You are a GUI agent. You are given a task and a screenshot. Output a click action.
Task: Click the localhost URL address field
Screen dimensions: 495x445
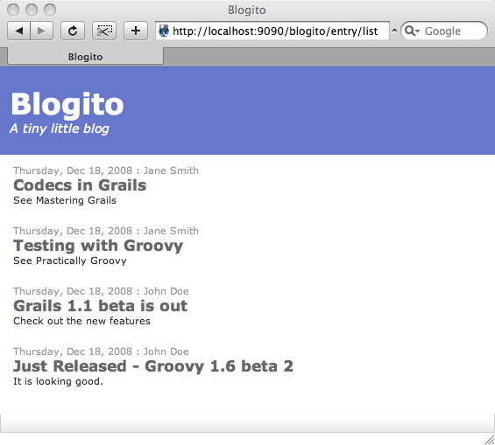(272, 31)
